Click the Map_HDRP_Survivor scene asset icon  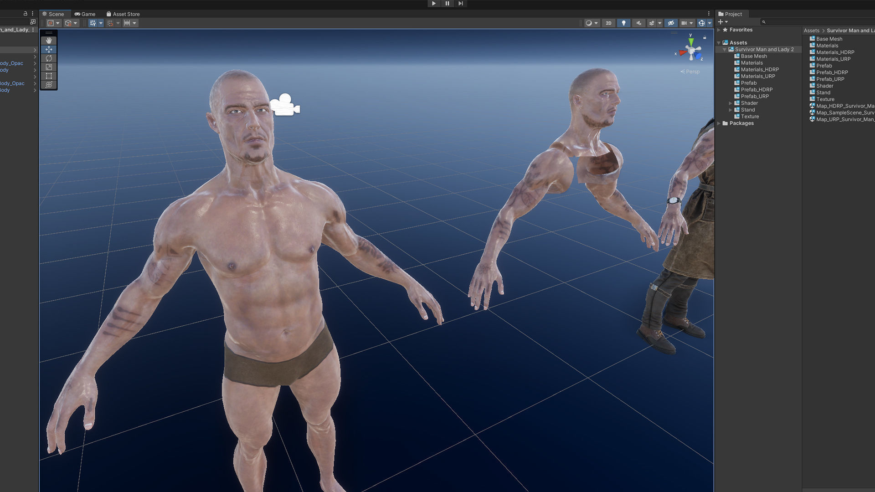(x=812, y=106)
